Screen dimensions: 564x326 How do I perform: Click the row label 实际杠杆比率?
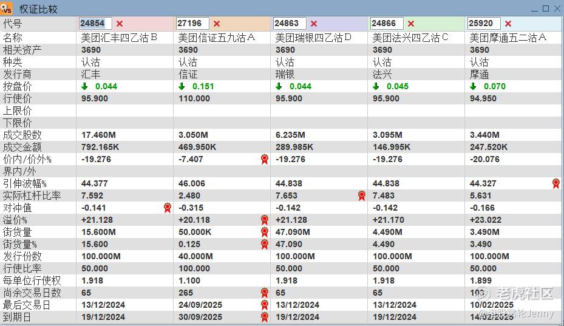pos(32,195)
